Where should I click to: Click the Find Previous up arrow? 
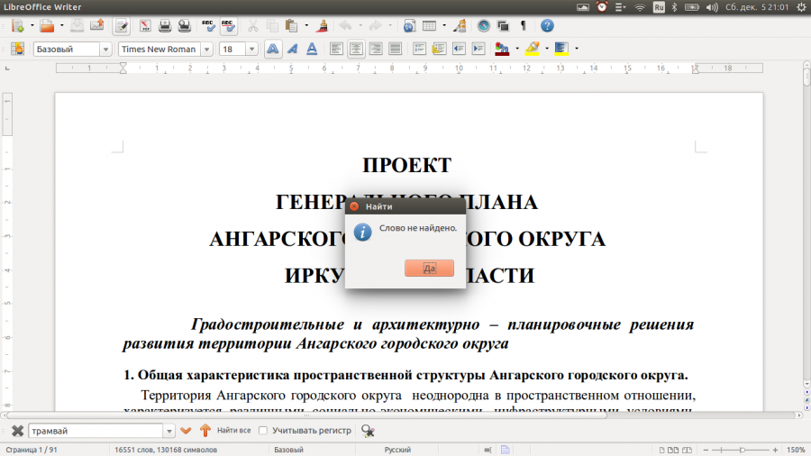click(x=205, y=431)
